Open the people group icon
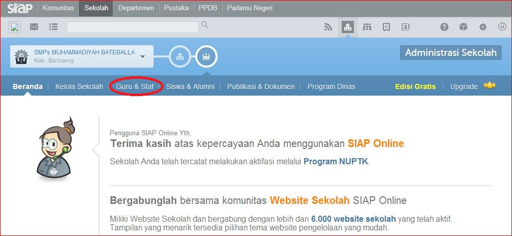The width and height of the screenshot is (512, 236). click(x=367, y=27)
